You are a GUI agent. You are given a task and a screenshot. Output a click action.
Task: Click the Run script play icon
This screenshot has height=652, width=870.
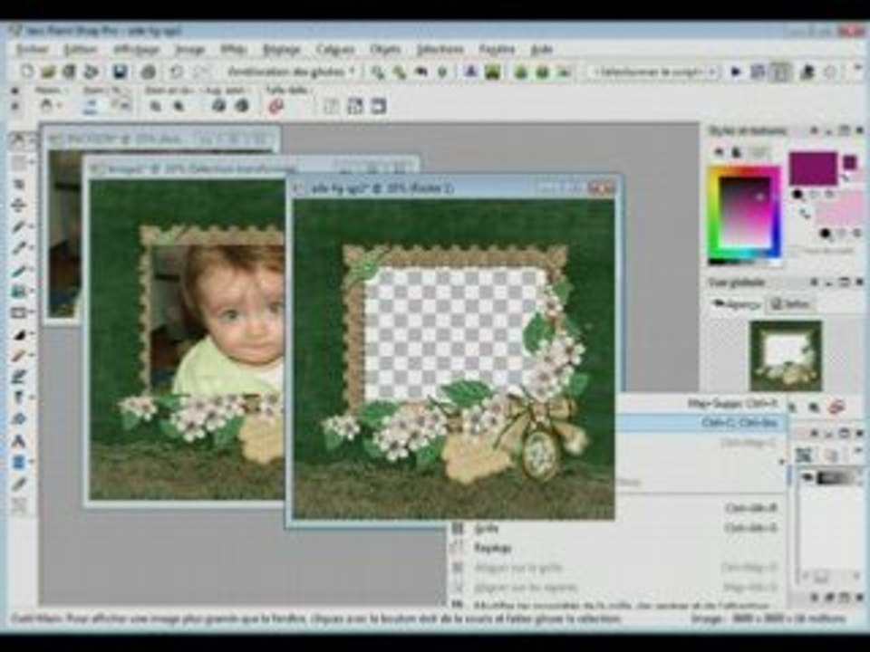coord(736,72)
